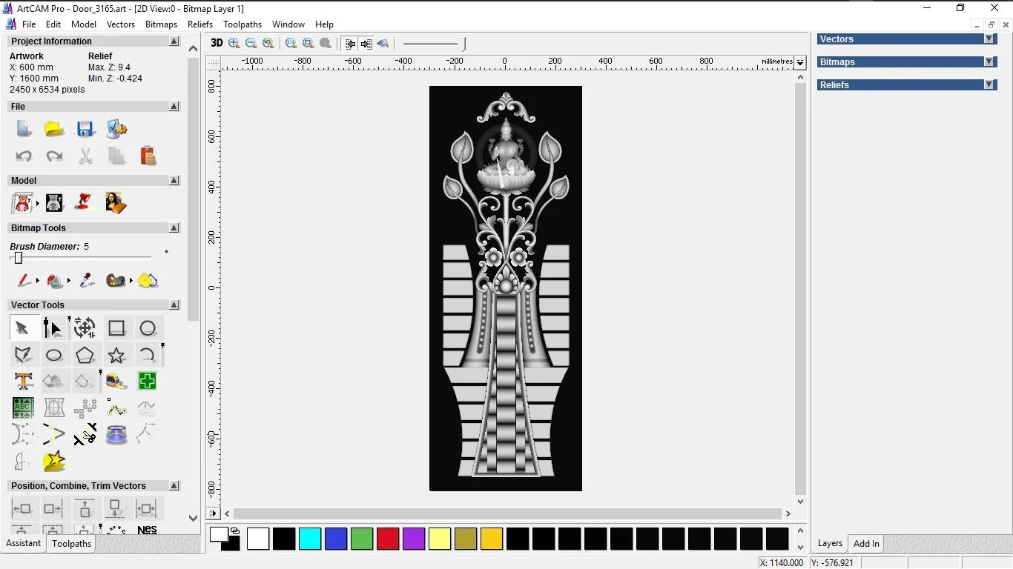This screenshot has height=569, width=1013.
Task: Select the Create Polygon vector tool
Action: point(85,356)
